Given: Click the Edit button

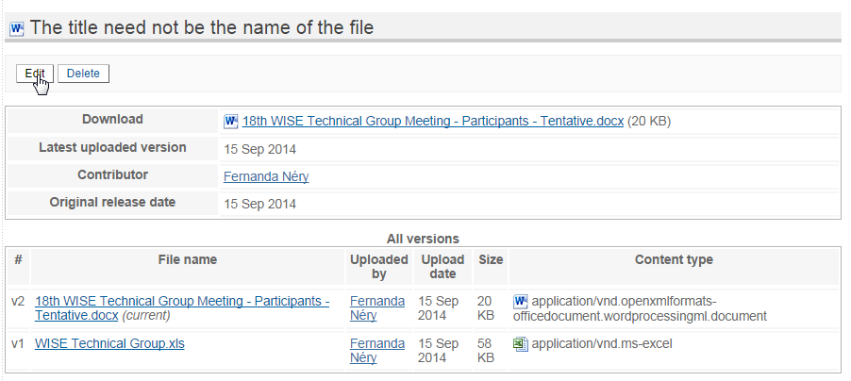Looking at the screenshot, I should [x=35, y=74].
